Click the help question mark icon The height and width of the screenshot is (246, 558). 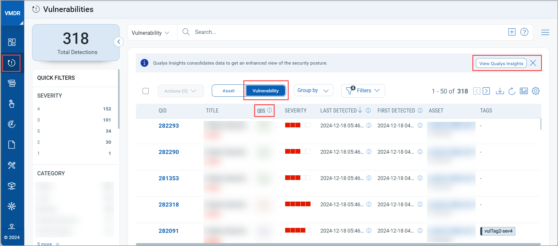524,32
